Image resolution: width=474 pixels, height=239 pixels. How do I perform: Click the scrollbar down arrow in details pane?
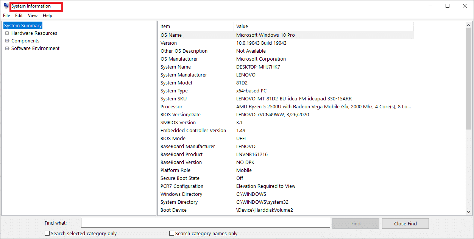point(469,212)
